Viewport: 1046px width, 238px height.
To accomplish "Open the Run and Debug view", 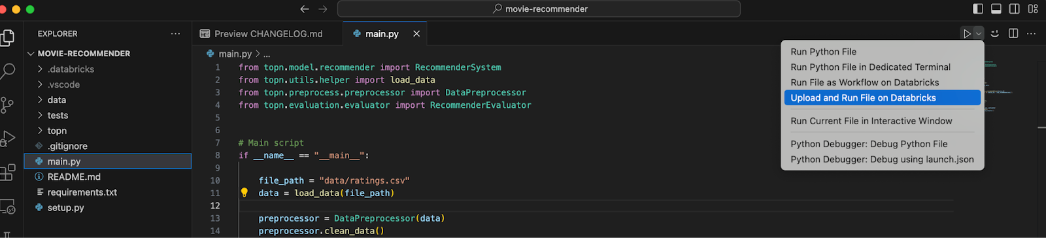I will click(7, 139).
